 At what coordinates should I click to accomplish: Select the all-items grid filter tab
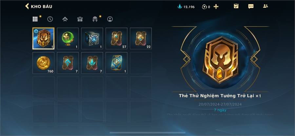click(x=35, y=19)
